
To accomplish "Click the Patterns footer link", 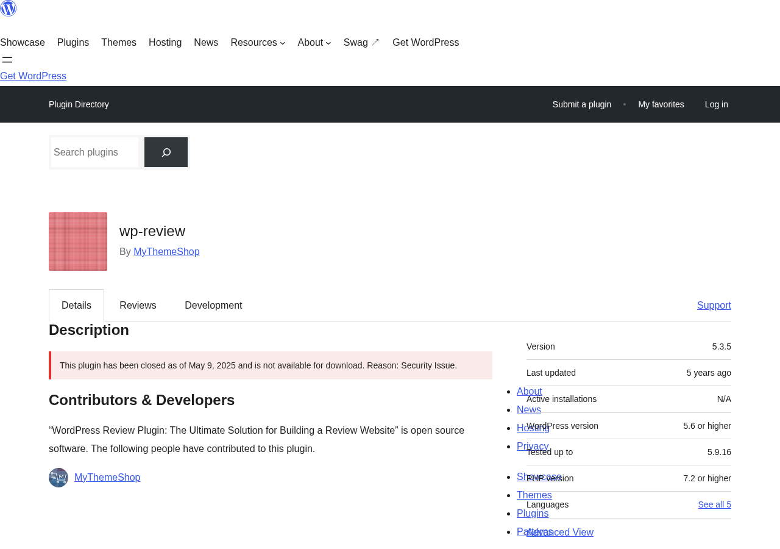I will pos(535,532).
